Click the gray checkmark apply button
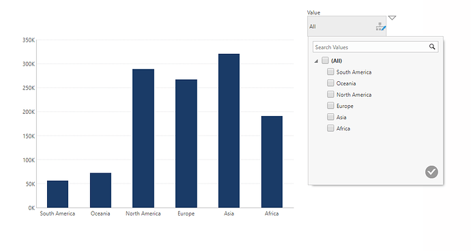 point(431,172)
